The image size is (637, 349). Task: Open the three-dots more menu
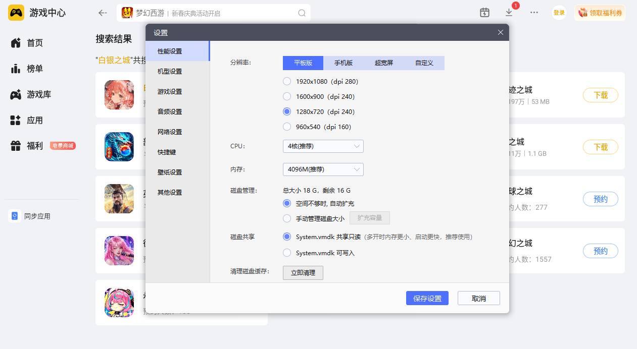[x=534, y=13]
